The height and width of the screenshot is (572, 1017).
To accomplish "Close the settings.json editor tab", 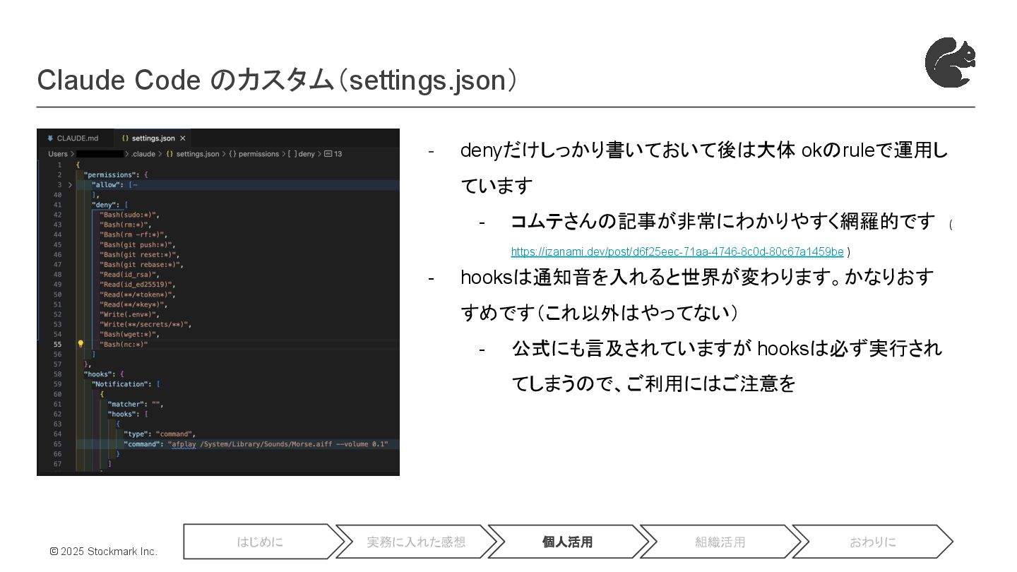I will point(182,138).
